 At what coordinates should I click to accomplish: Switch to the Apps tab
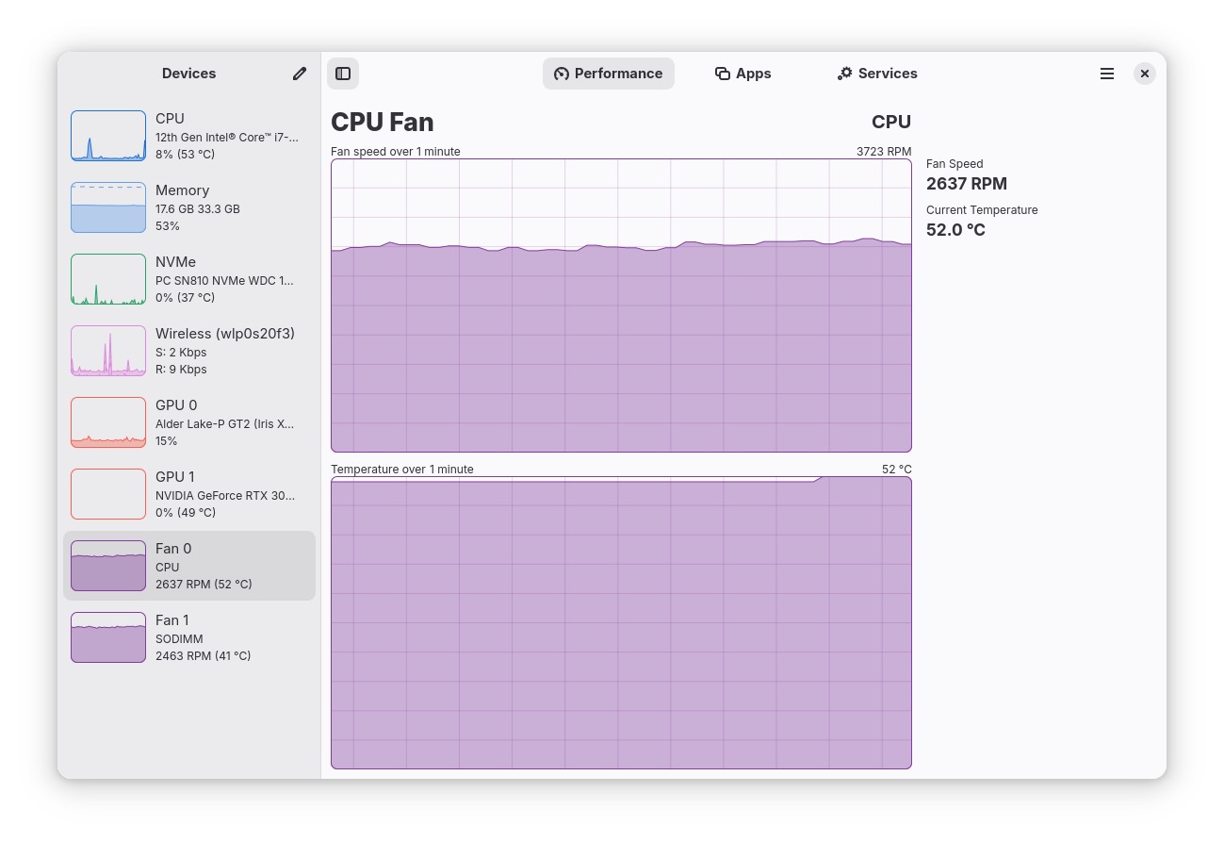pos(743,74)
